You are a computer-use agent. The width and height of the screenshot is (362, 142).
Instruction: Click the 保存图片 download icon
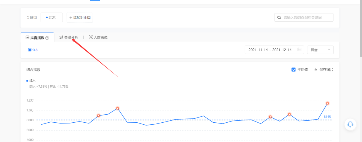click(316, 70)
